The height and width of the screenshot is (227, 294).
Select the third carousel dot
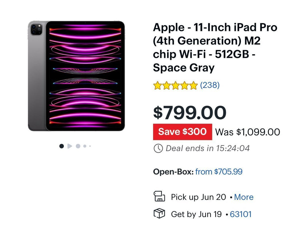click(x=78, y=146)
